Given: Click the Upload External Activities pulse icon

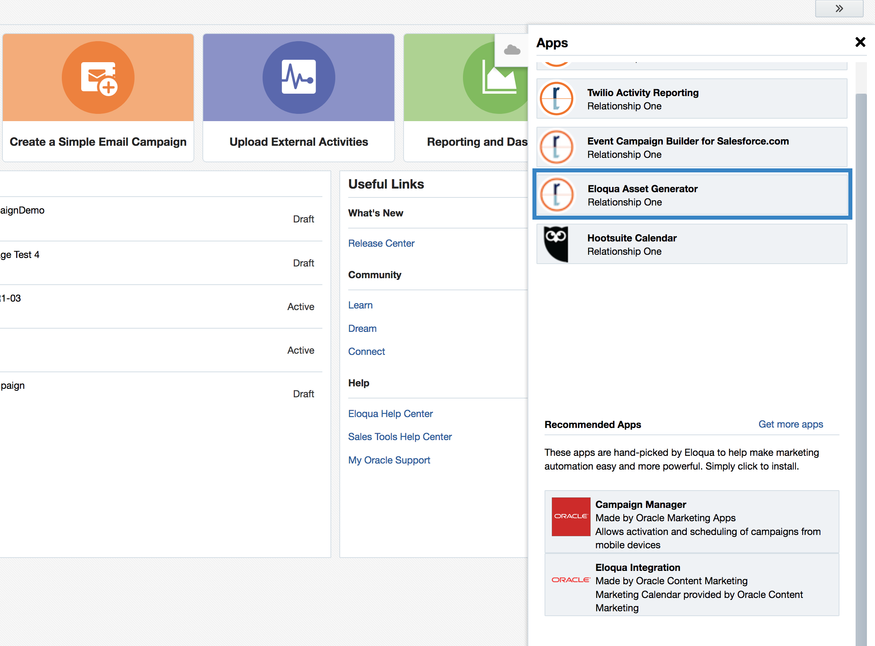Looking at the screenshot, I should click(x=299, y=77).
